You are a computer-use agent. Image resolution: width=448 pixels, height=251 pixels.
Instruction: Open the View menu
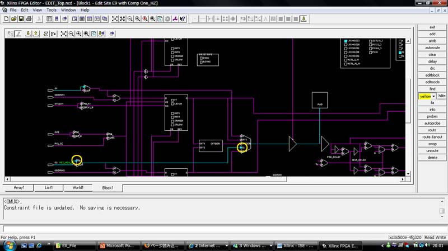coord(37,10)
